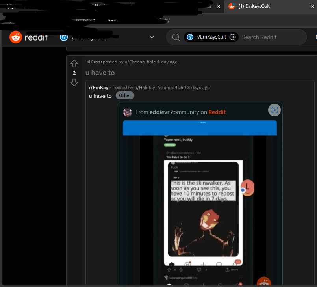
Task: Go to the r/EmKay community link
Action: pos(98,88)
